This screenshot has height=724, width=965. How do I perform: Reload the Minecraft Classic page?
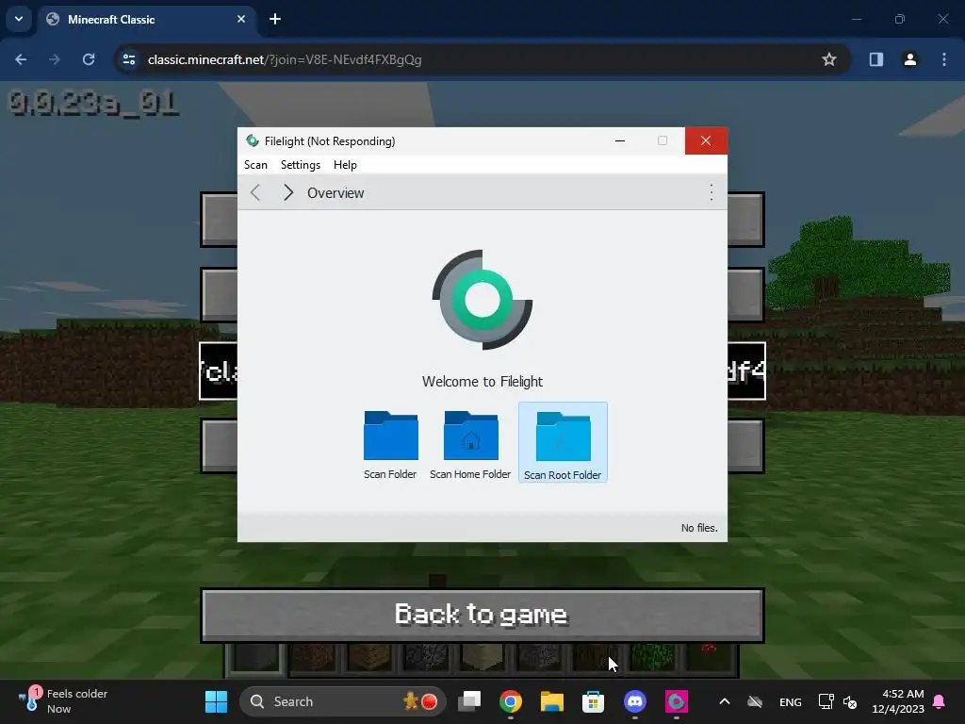pos(89,59)
